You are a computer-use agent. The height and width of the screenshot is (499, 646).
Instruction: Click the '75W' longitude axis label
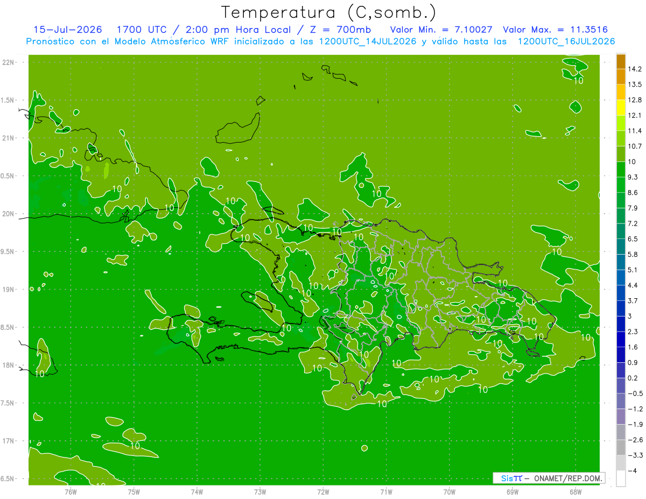(134, 492)
